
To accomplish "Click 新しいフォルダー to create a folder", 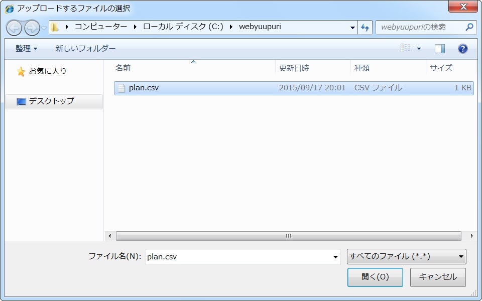I will tap(85, 49).
